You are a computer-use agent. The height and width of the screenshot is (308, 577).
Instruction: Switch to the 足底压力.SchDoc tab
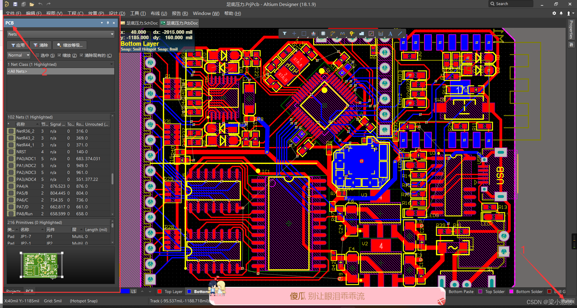(139, 23)
